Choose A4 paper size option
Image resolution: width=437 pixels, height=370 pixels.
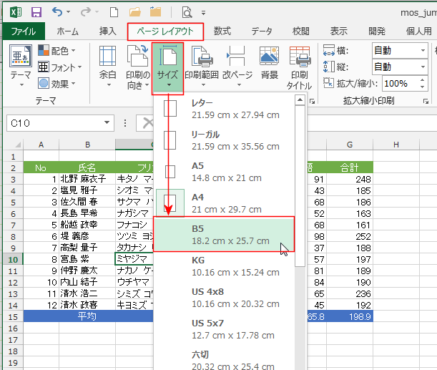coord(229,203)
